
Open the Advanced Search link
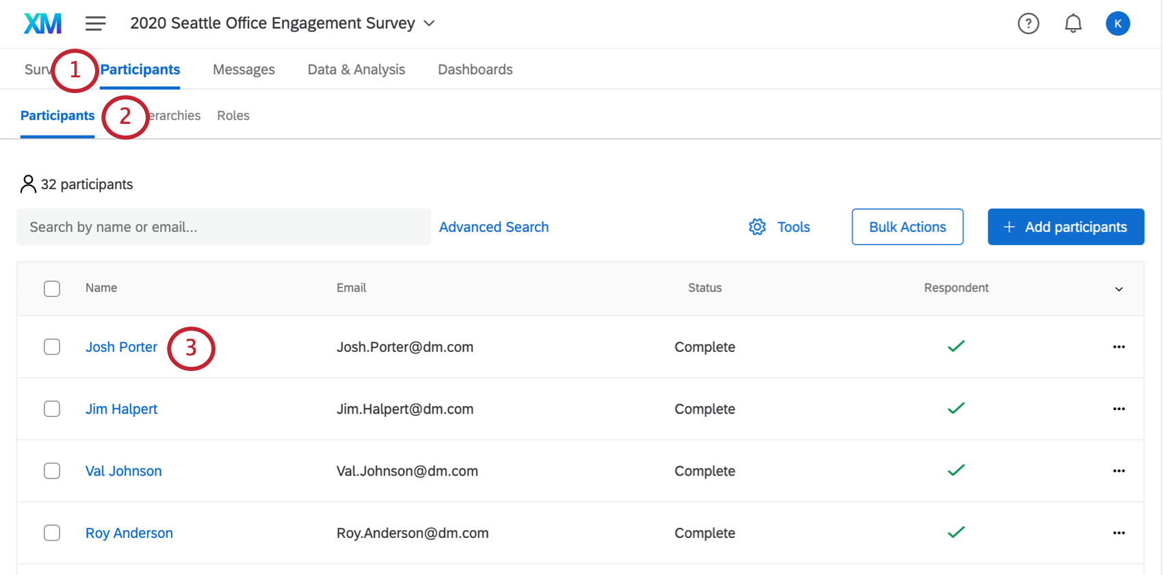tap(493, 227)
